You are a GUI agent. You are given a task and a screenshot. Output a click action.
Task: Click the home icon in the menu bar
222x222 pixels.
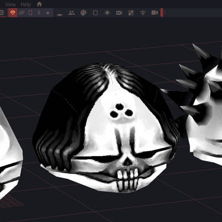tap(39, 4)
